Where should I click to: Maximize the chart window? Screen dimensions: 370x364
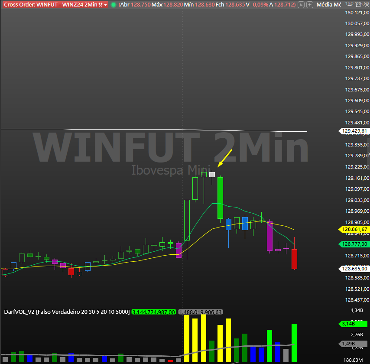(x=358, y=4)
